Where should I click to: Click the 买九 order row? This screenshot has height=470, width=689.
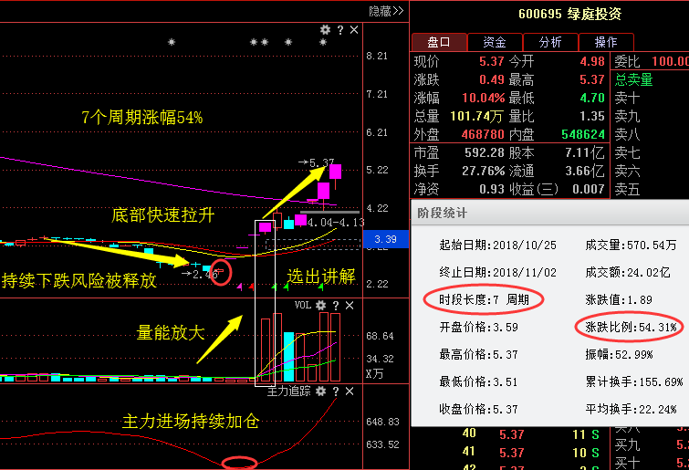(651, 444)
